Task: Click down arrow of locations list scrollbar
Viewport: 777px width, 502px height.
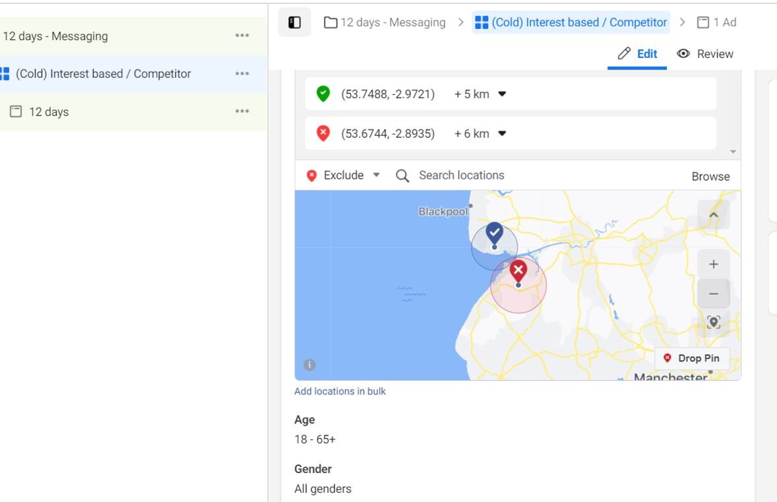Action: 733,152
